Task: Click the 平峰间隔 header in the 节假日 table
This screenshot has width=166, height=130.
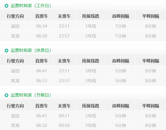Action: click(151, 106)
